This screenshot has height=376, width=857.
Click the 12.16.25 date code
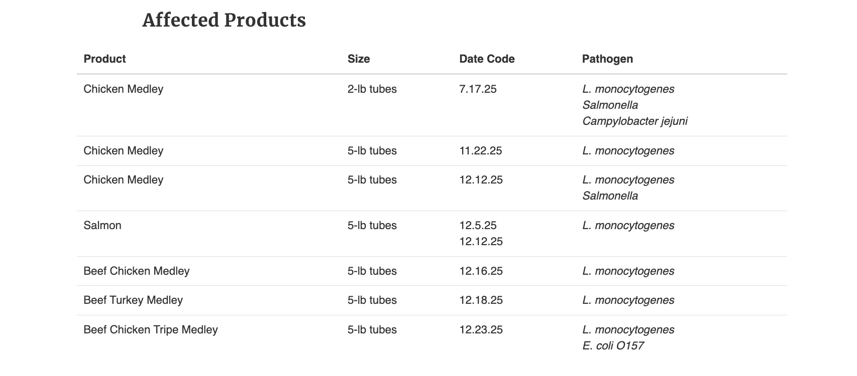[480, 271]
